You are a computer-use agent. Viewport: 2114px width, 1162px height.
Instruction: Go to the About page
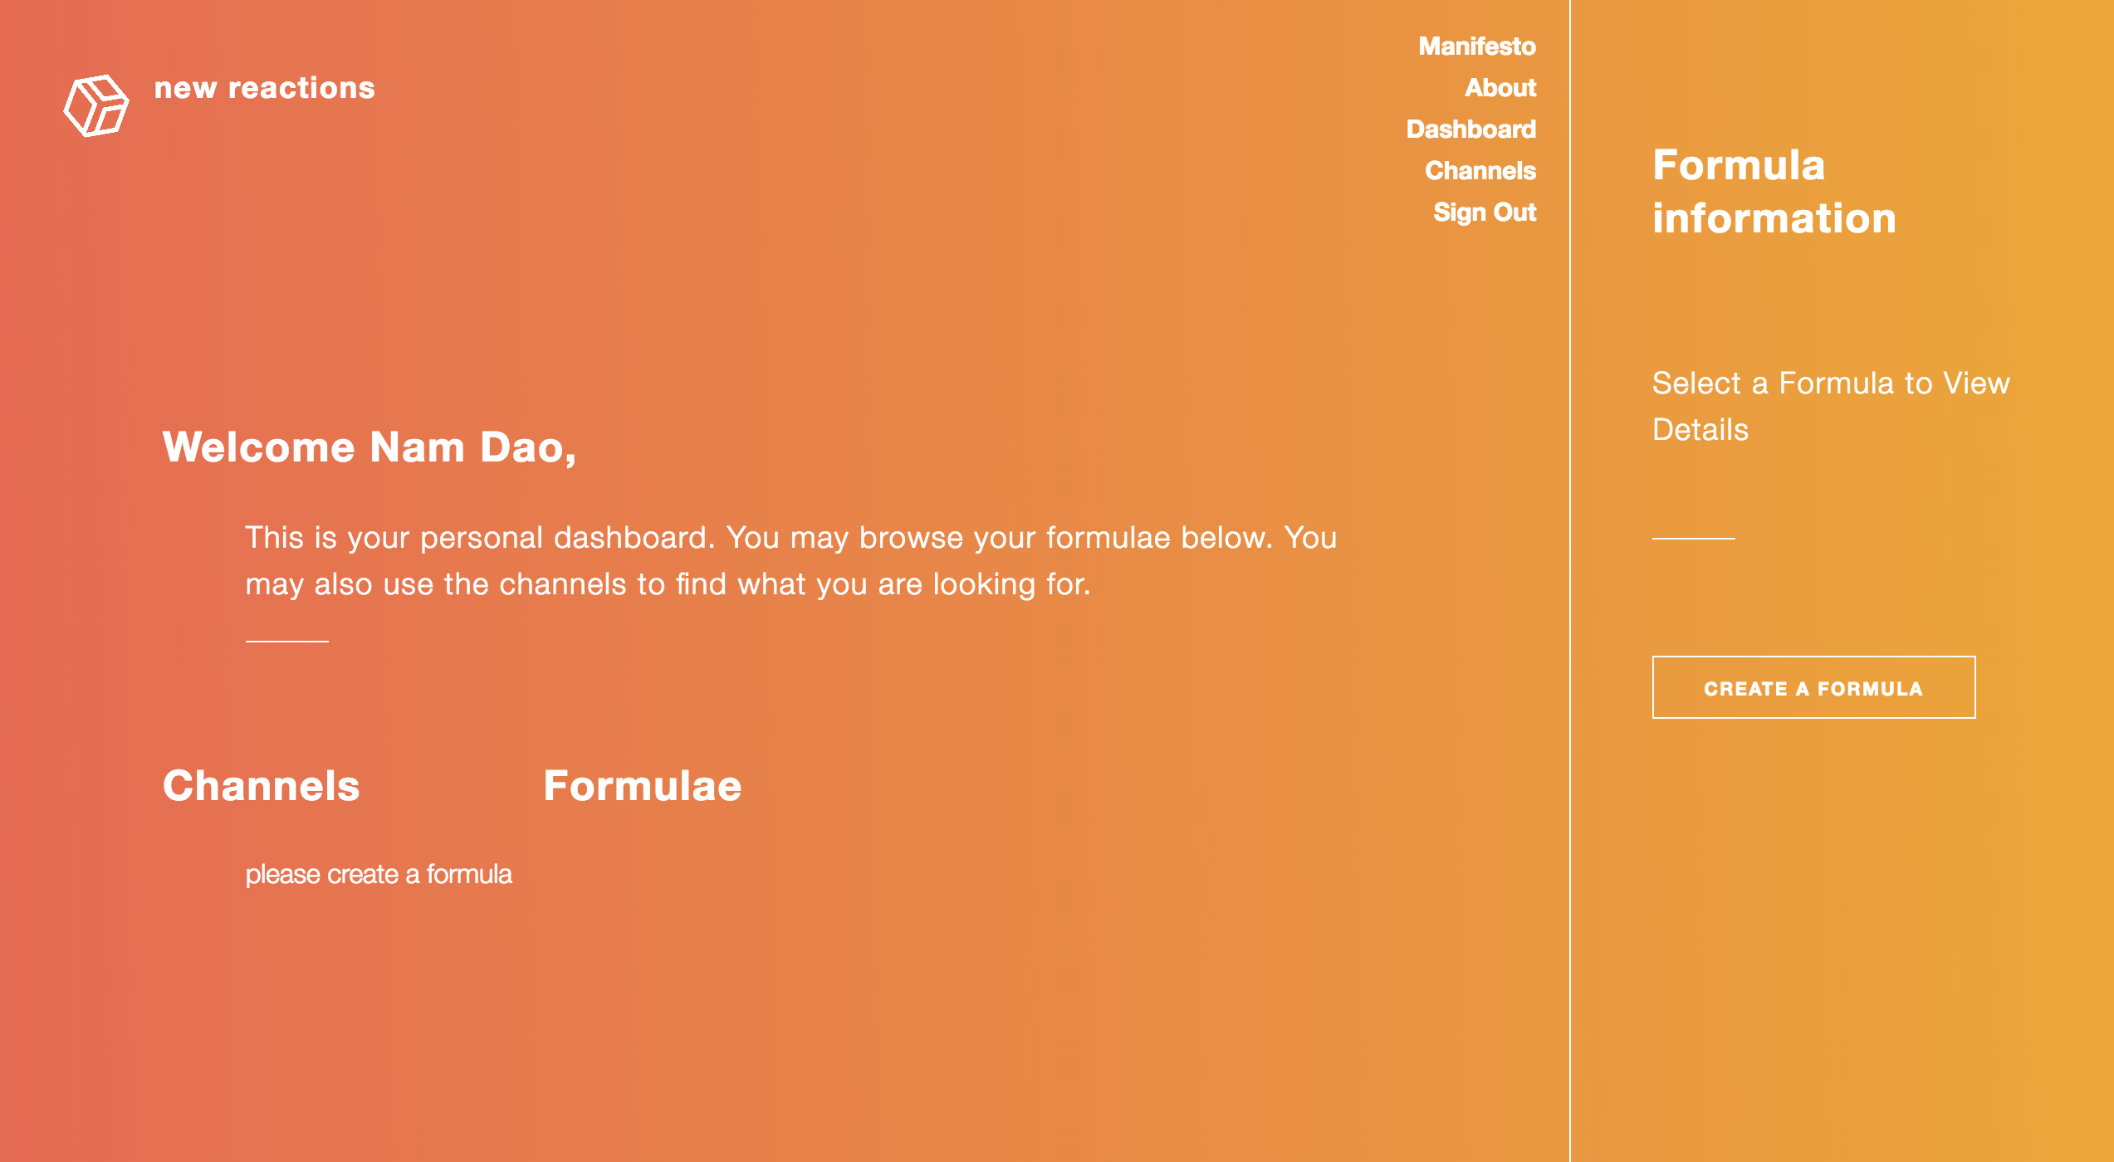(1500, 88)
